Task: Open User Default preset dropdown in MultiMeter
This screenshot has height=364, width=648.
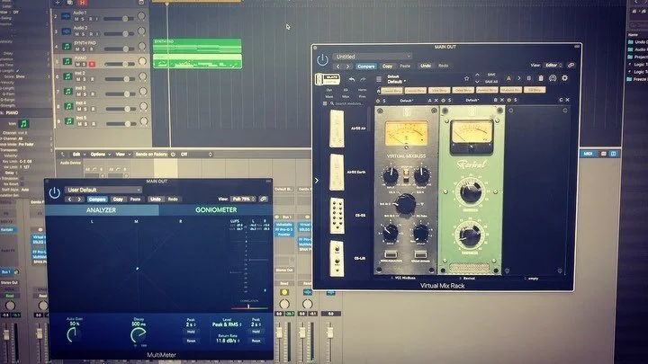Action: pyautogui.click(x=103, y=190)
